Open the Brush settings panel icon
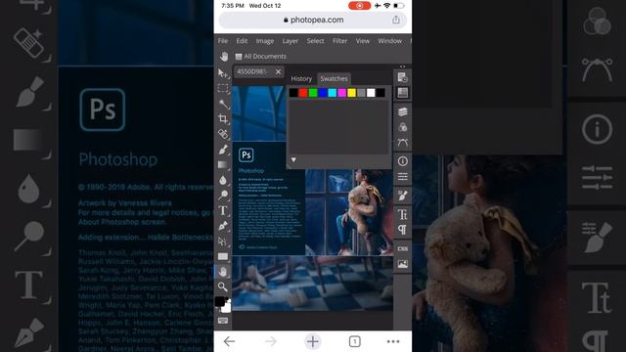Screen dimensions: 626x352 (x=402, y=196)
